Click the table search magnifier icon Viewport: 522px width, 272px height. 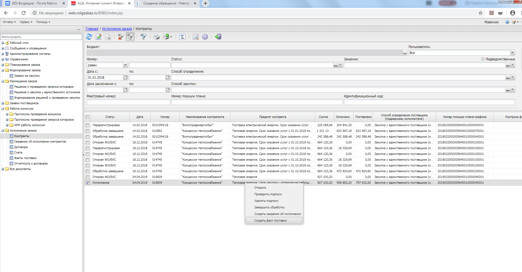(x=196, y=37)
